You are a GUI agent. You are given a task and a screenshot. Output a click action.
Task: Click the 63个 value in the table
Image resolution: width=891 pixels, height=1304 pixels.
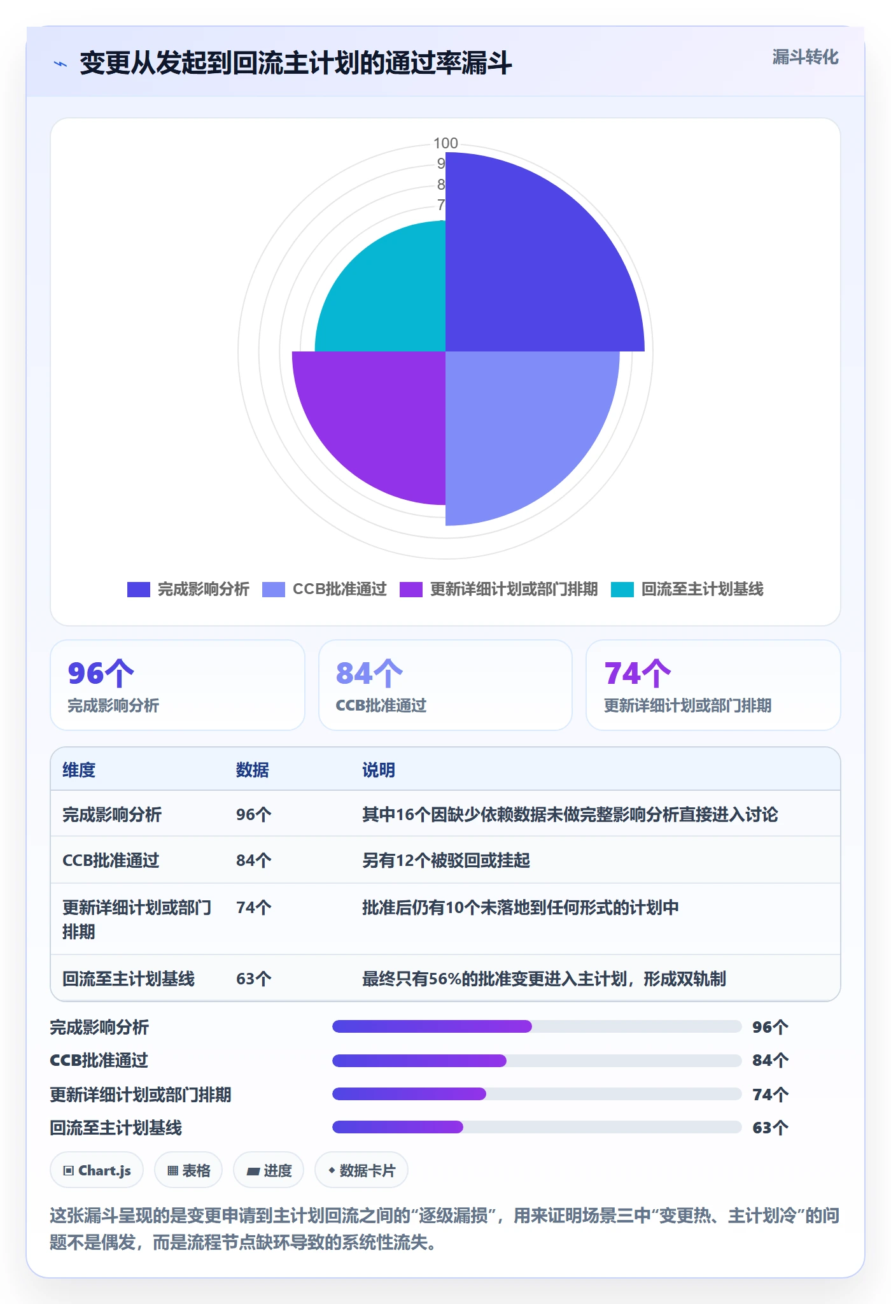tap(254, 979)
